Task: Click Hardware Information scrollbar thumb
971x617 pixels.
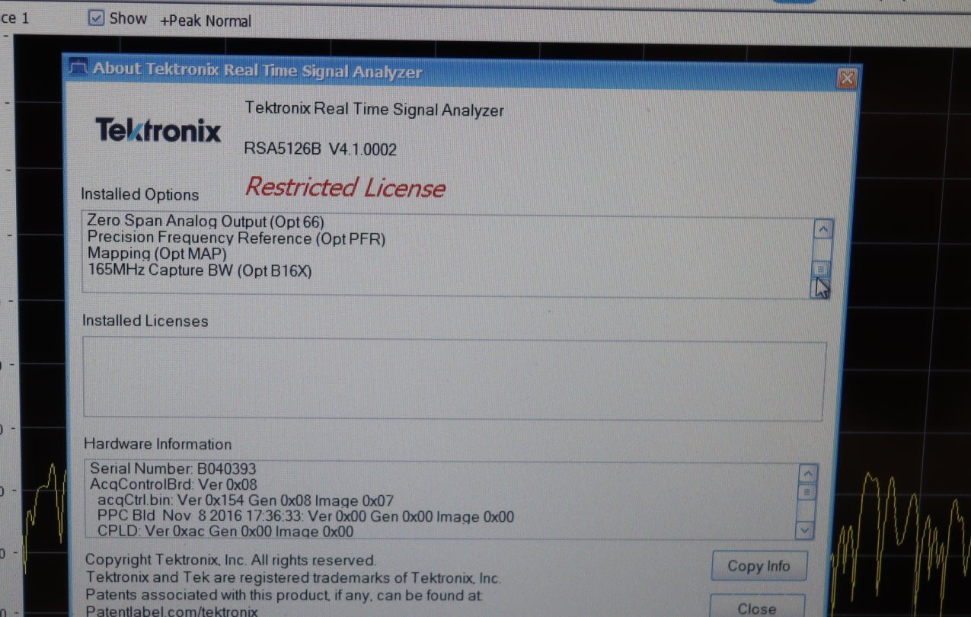Action: 807,491
